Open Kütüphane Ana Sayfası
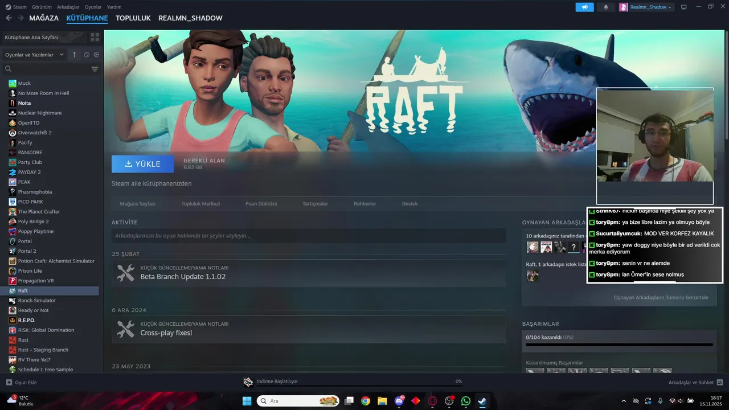Screen dimensions: 729x410 click(44, 37)
